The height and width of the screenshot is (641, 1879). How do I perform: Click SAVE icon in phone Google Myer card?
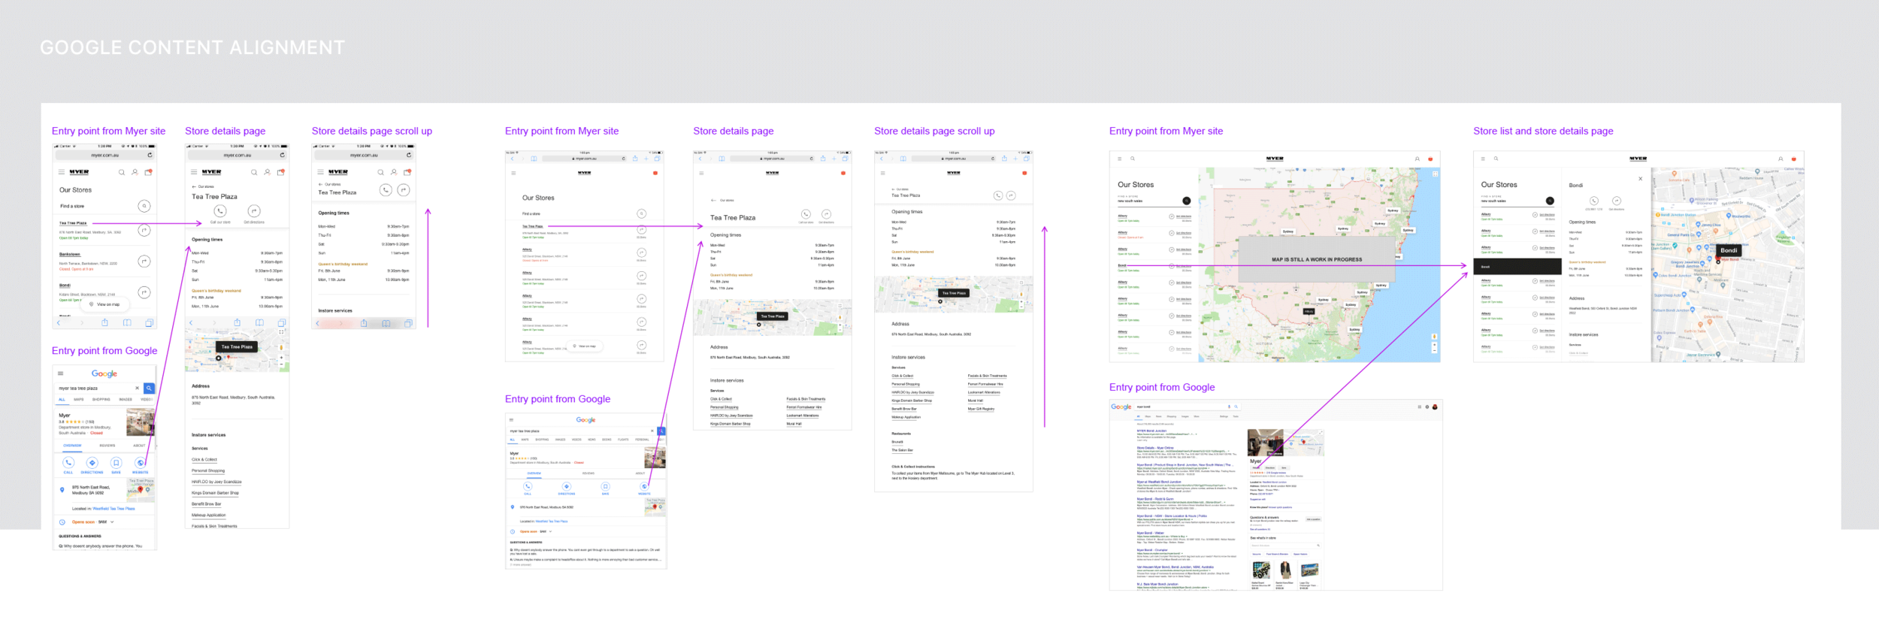pyautogui.click(x=116, y=463)
